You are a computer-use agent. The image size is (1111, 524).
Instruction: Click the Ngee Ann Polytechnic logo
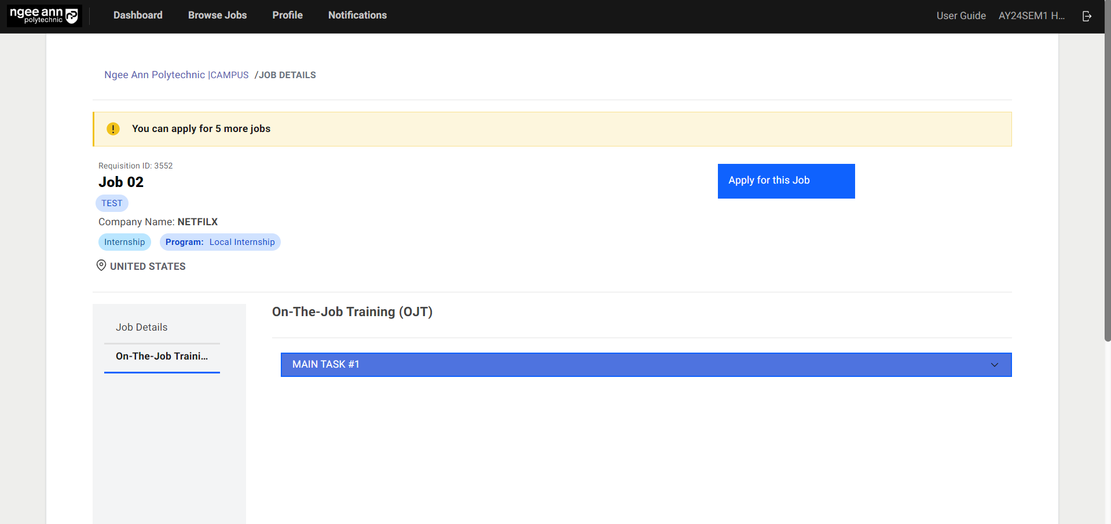[x=44, y=16]
